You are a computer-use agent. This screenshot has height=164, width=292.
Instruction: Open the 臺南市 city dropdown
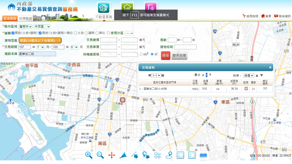tap(25, 26)
